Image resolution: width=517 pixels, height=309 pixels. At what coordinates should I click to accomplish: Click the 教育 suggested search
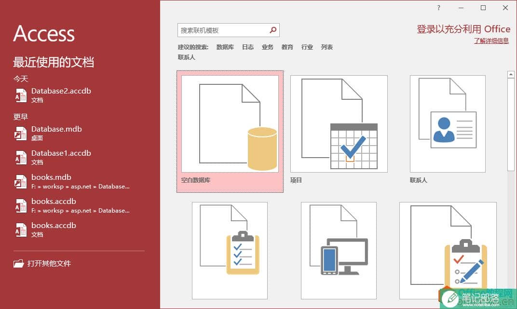click(287, 47)
